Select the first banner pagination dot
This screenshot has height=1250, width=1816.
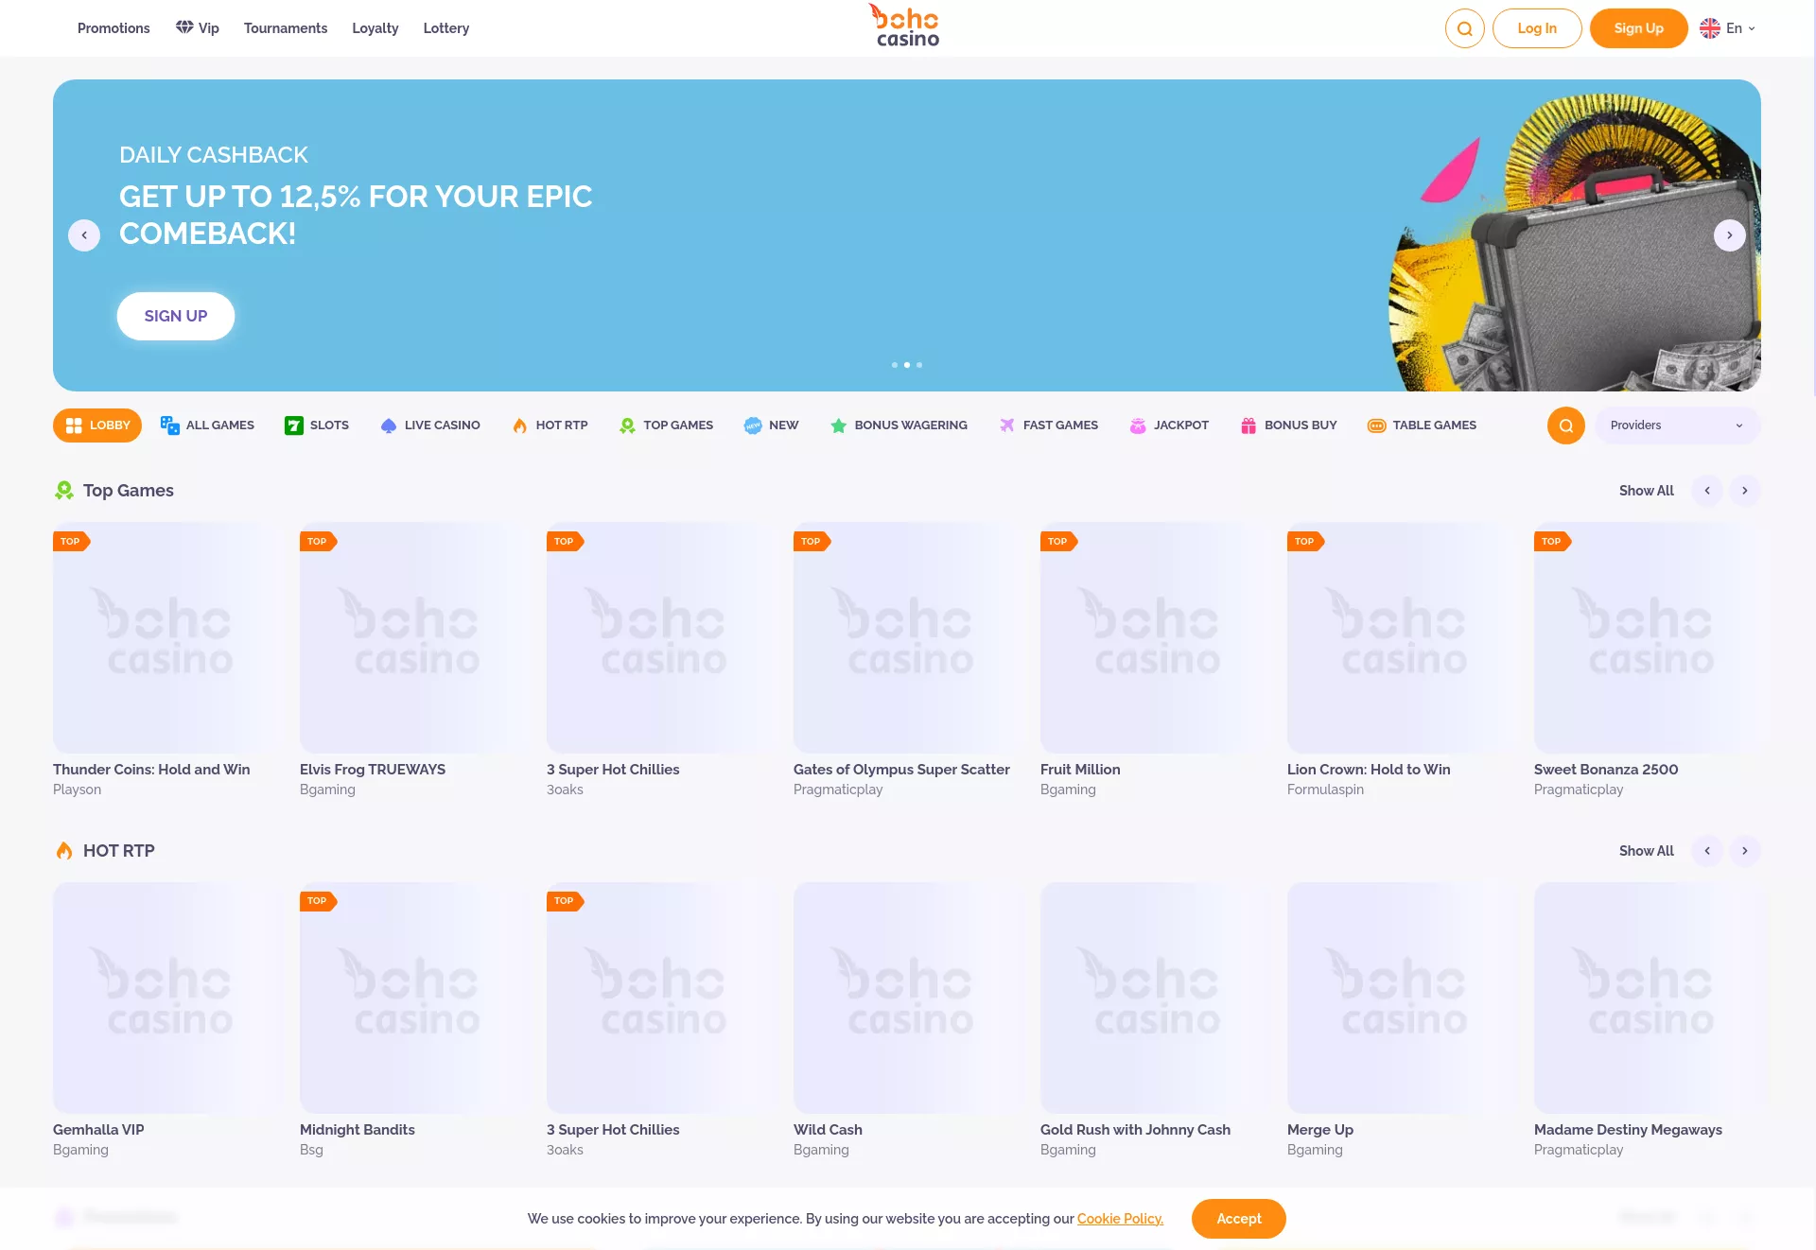[x=895, y=365]
